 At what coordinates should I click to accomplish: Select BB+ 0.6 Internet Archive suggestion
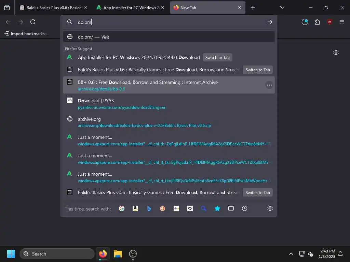[169, 85]
